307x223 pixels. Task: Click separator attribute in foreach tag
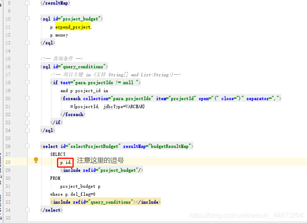(x=263, y=99)
